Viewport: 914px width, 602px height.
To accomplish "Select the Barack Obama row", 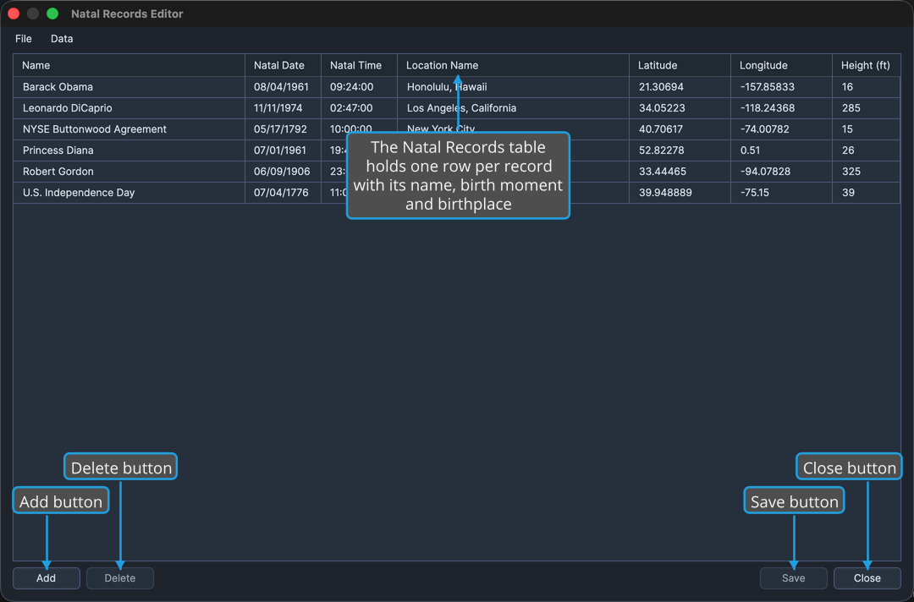I will point(457,87).
